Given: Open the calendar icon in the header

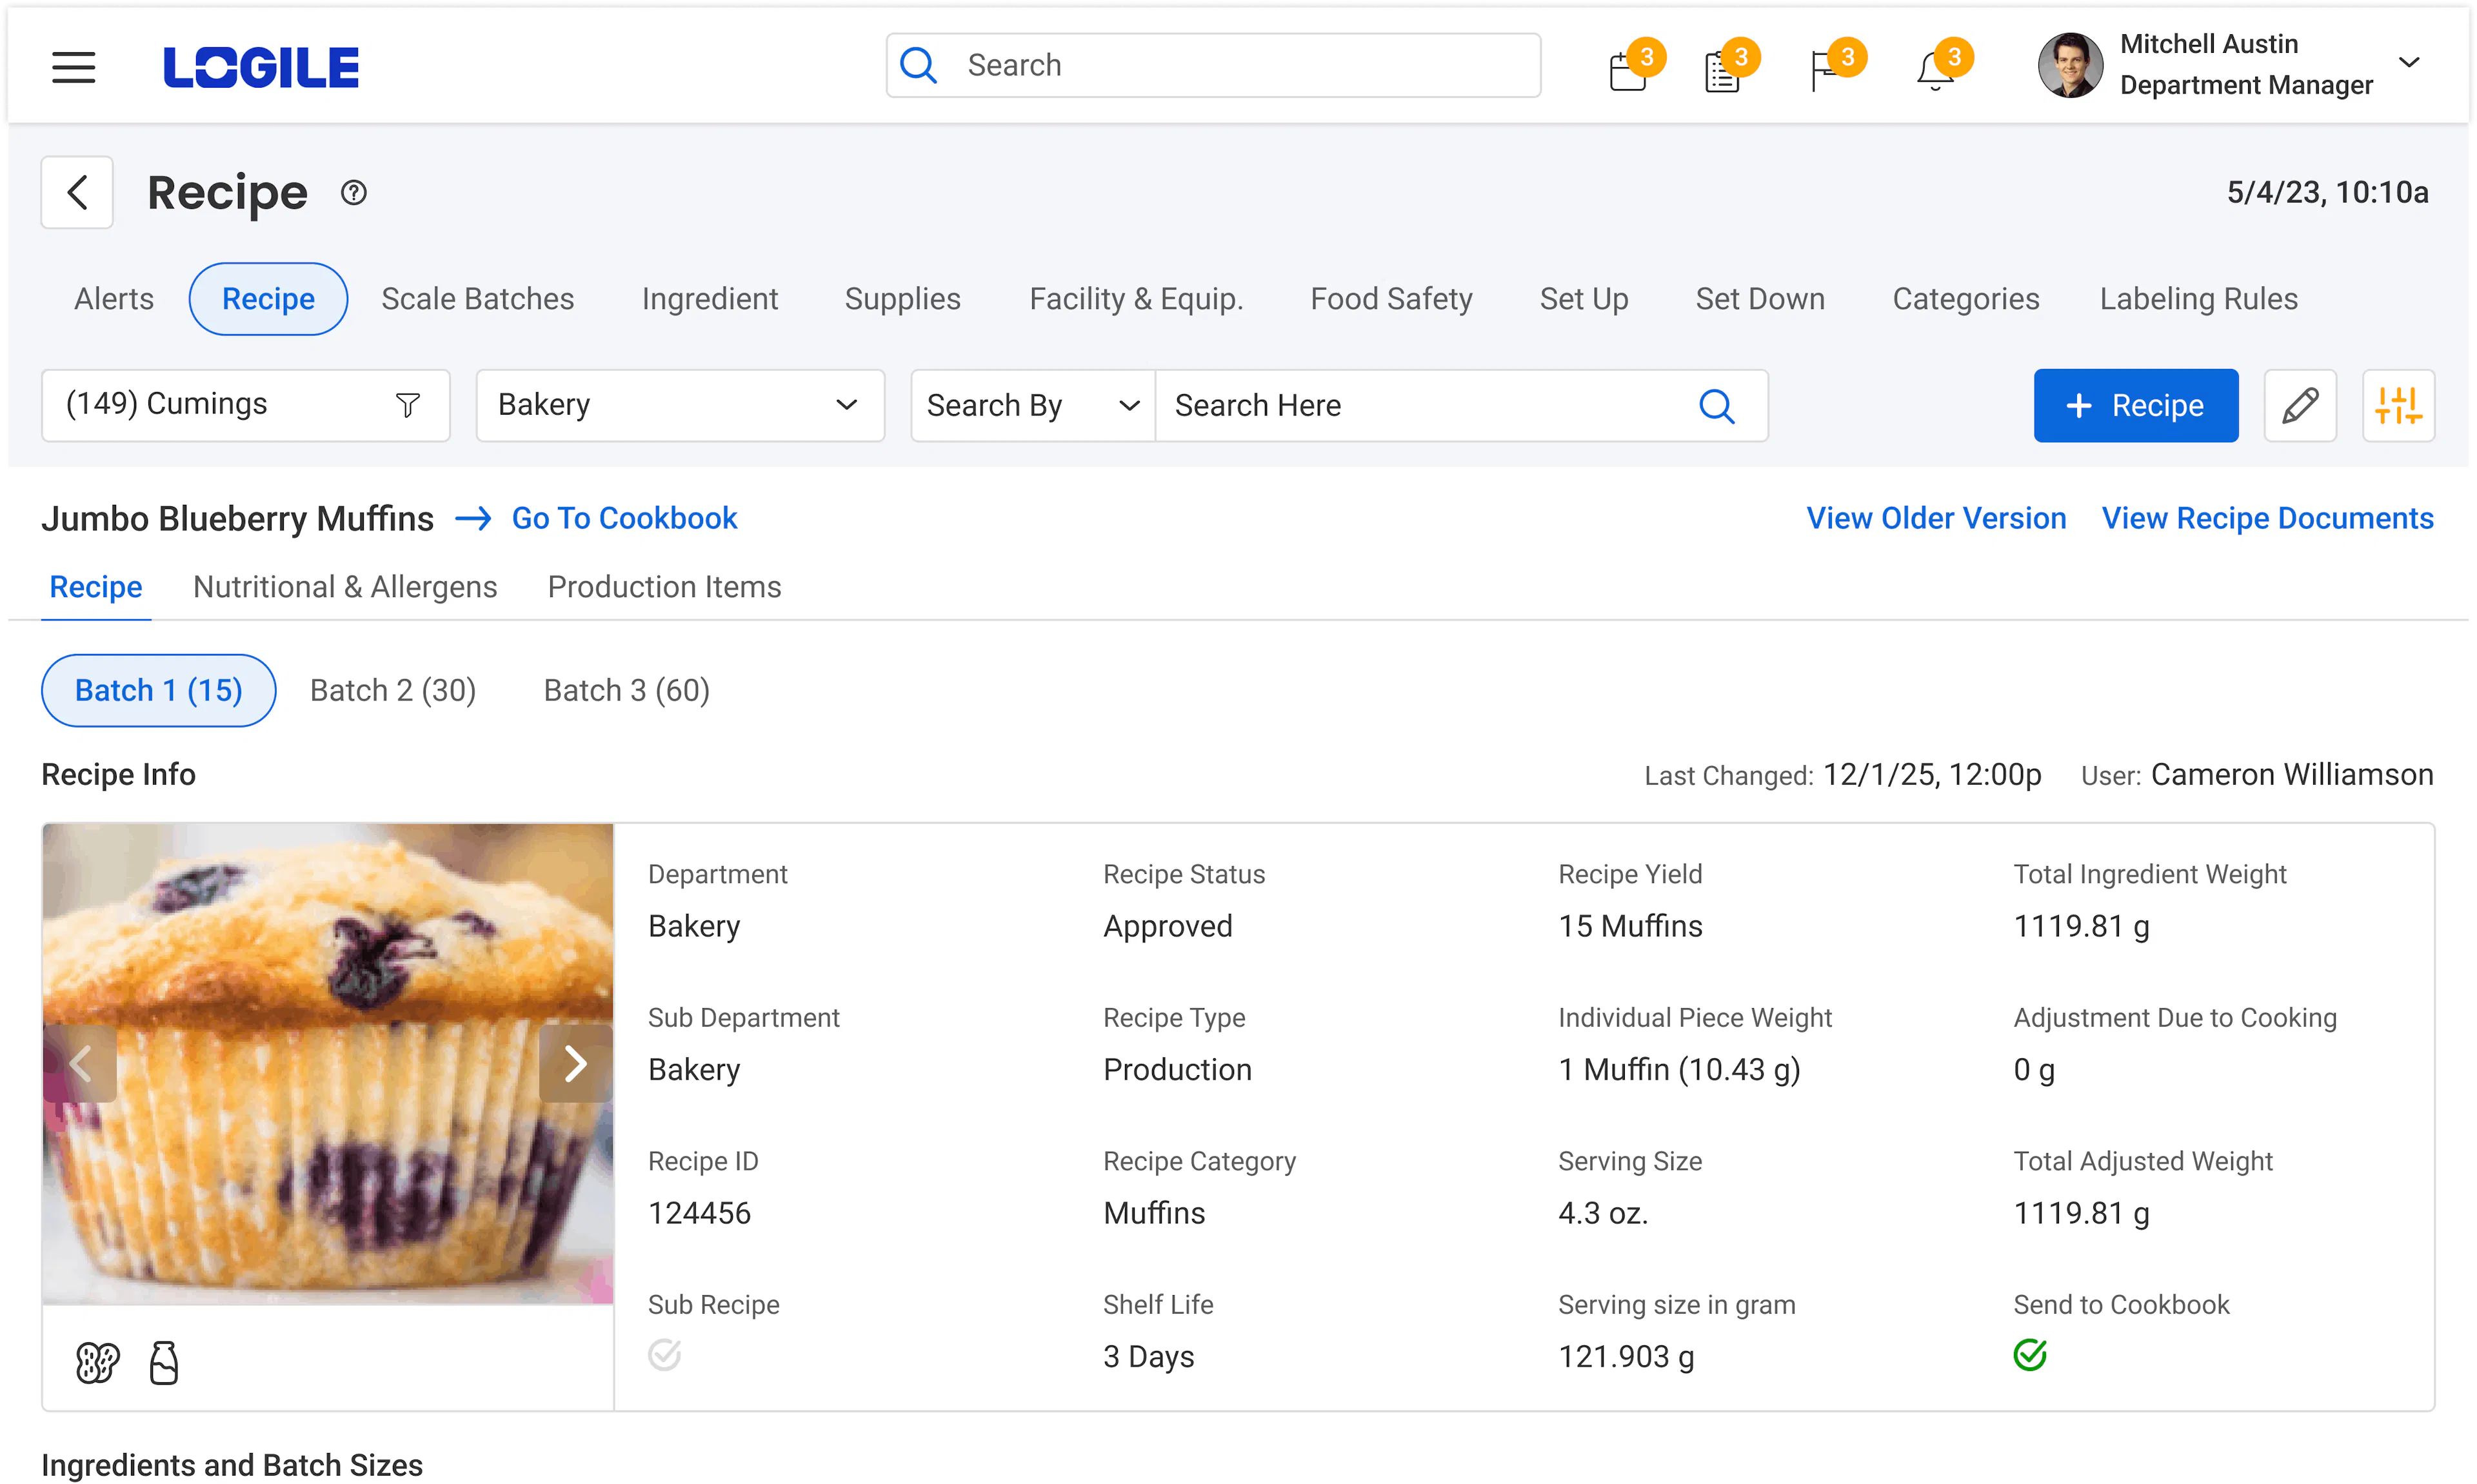Looking at the screenshot, I should (x=1628, y=67).
